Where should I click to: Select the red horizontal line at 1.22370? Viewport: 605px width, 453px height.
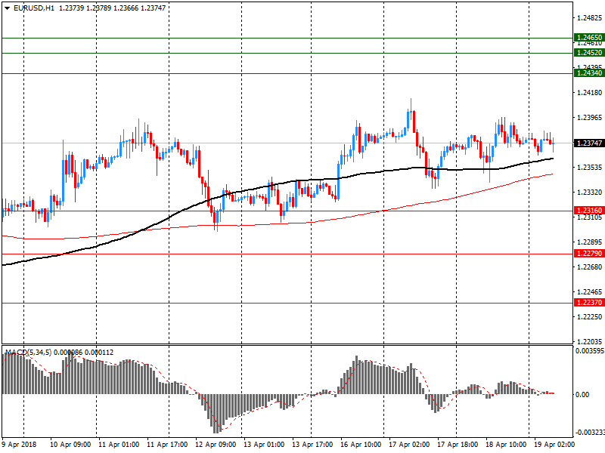287,304
